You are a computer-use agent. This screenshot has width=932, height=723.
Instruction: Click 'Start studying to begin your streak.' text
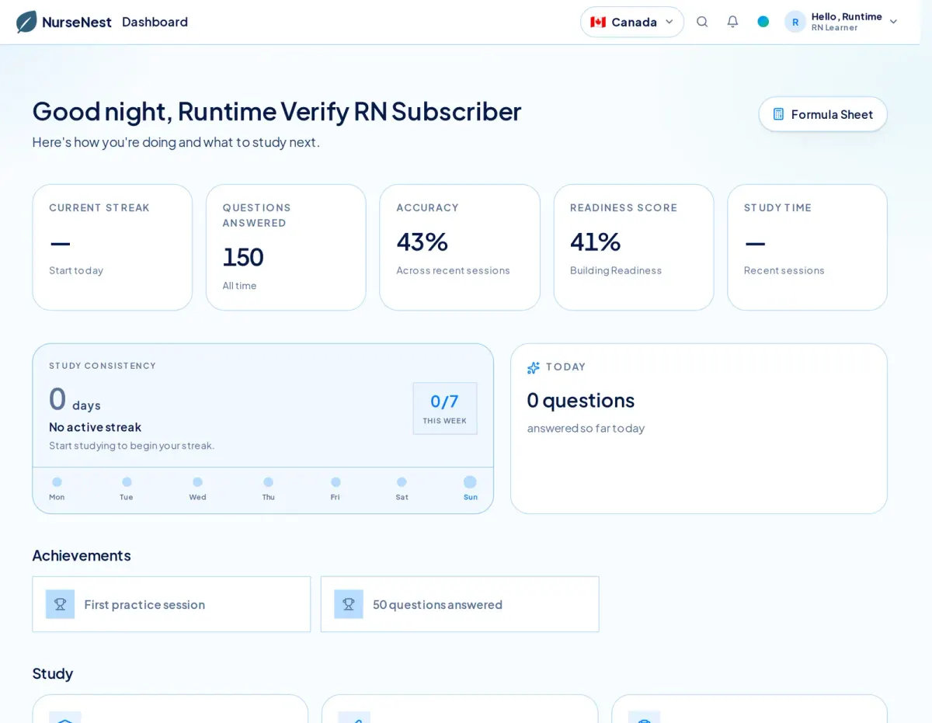click(x=131, y=446)
